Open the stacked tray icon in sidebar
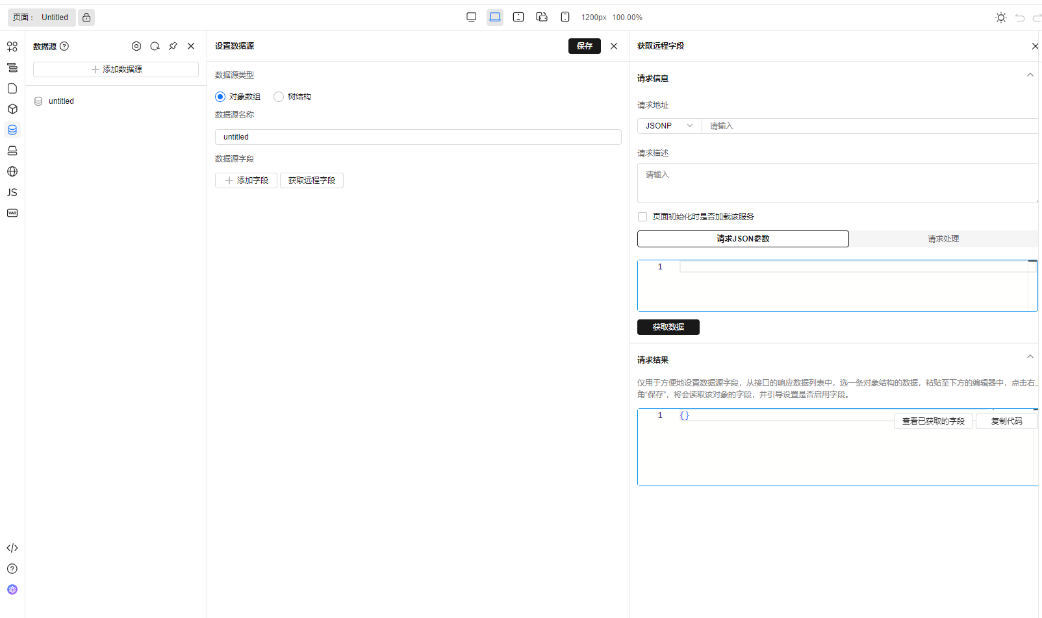1042x618 pixels. [12, 151]
